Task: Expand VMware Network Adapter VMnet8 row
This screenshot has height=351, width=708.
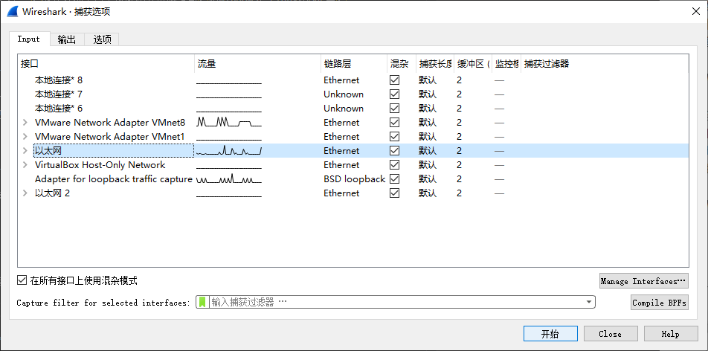Action: coord(25,123)
